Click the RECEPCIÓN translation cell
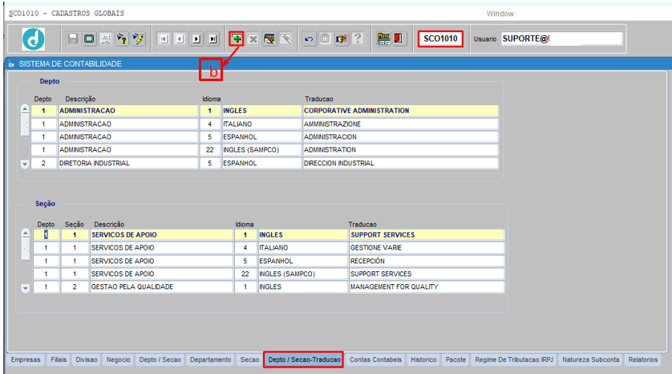This screenshot has height=374, width=672. (427, 261)
